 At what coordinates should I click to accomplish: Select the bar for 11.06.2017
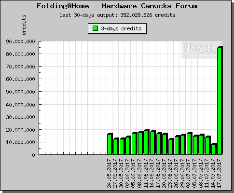[x=147, y=142]
